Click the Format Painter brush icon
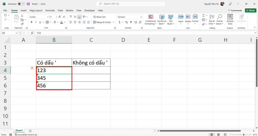Screen dimensions: 258x136 [22, 24]
